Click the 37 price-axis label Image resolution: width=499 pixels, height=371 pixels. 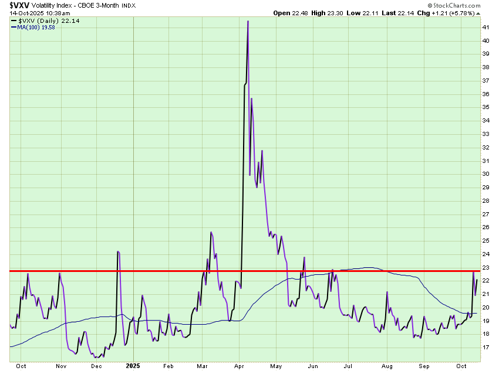coord(485,81)
